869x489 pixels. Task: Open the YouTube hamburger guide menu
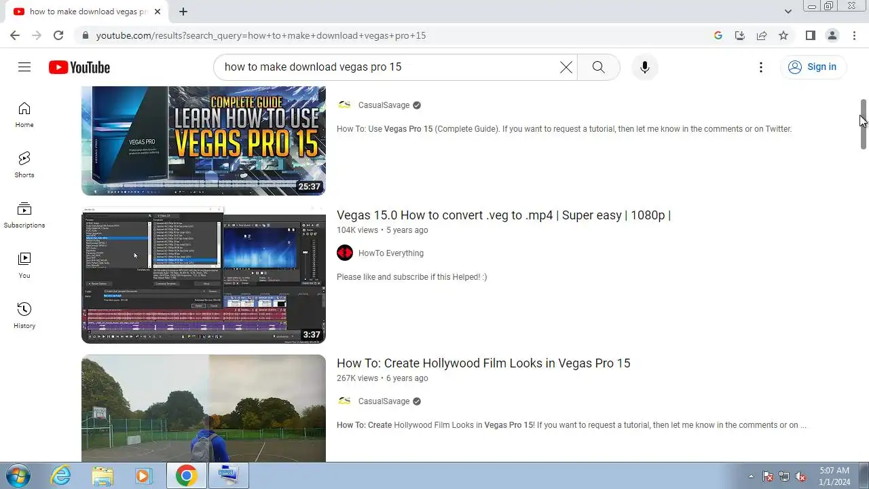(x=24, y=67)
